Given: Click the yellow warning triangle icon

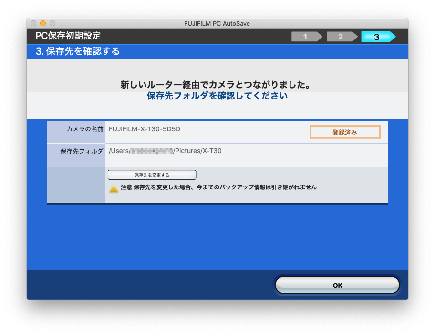Looking at the screenshot, I should (x=114, y=189).
